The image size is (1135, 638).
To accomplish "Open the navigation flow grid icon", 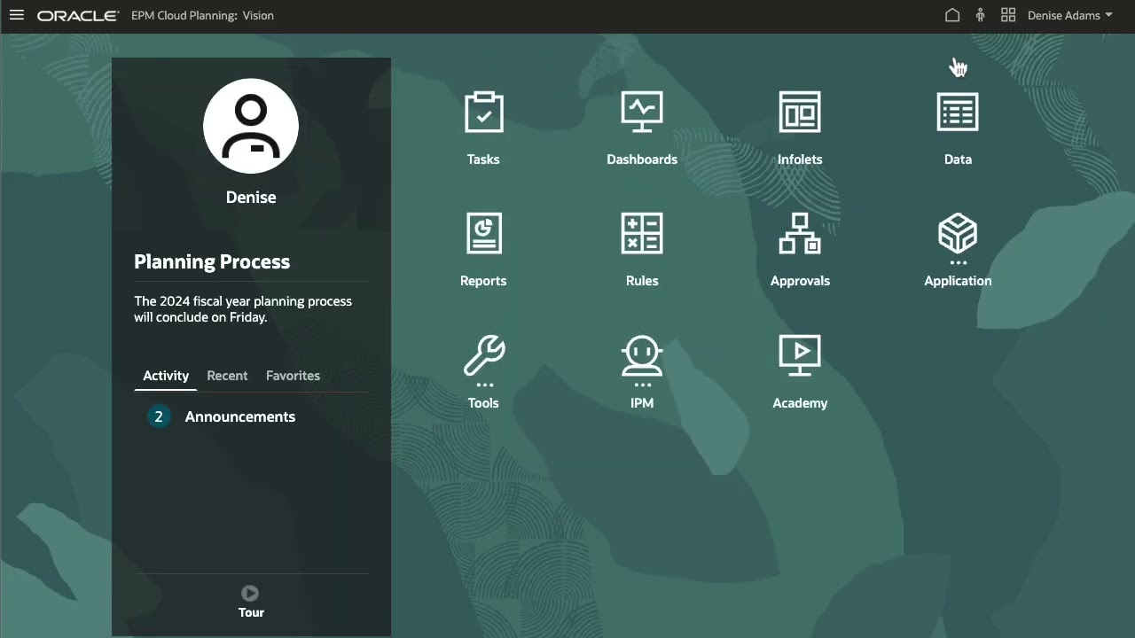I will [x=1008, y=15].
